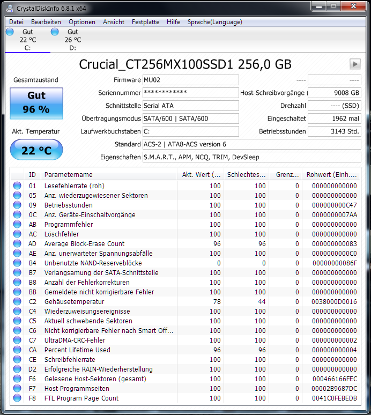
Task: Click the Parametername column header
Action: [x=109, y=175]
